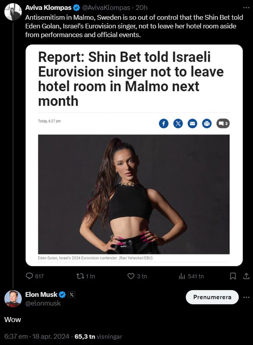Viewport: 253px width, 345px height.
Task: Click Elon Musk's blue verified checkmark
Action: [x=62, y=294]
